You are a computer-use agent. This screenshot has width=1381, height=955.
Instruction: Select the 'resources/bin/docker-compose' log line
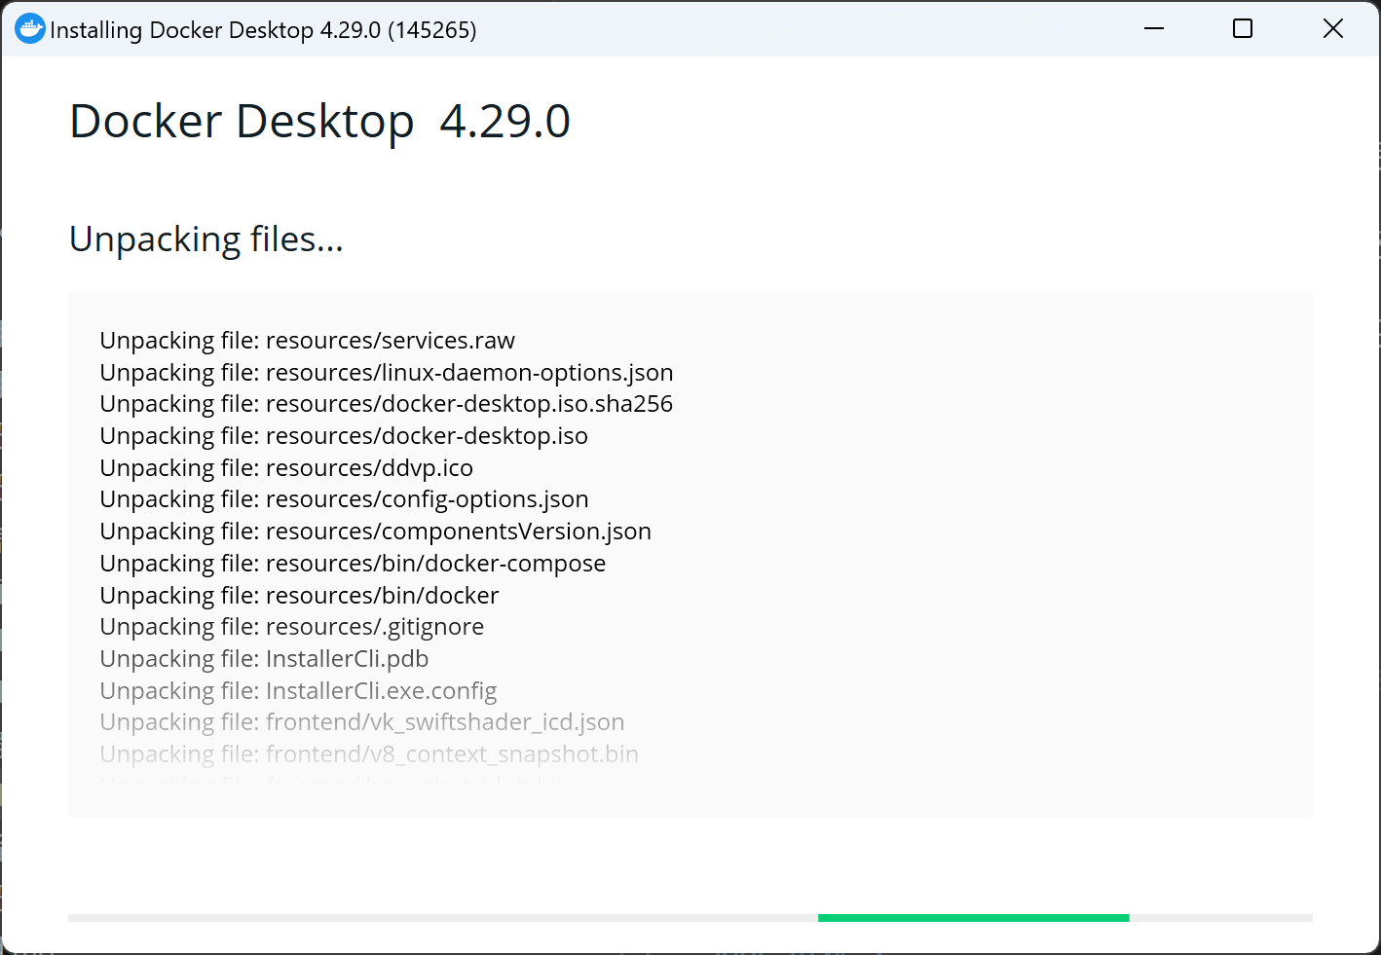coord(353,564)
